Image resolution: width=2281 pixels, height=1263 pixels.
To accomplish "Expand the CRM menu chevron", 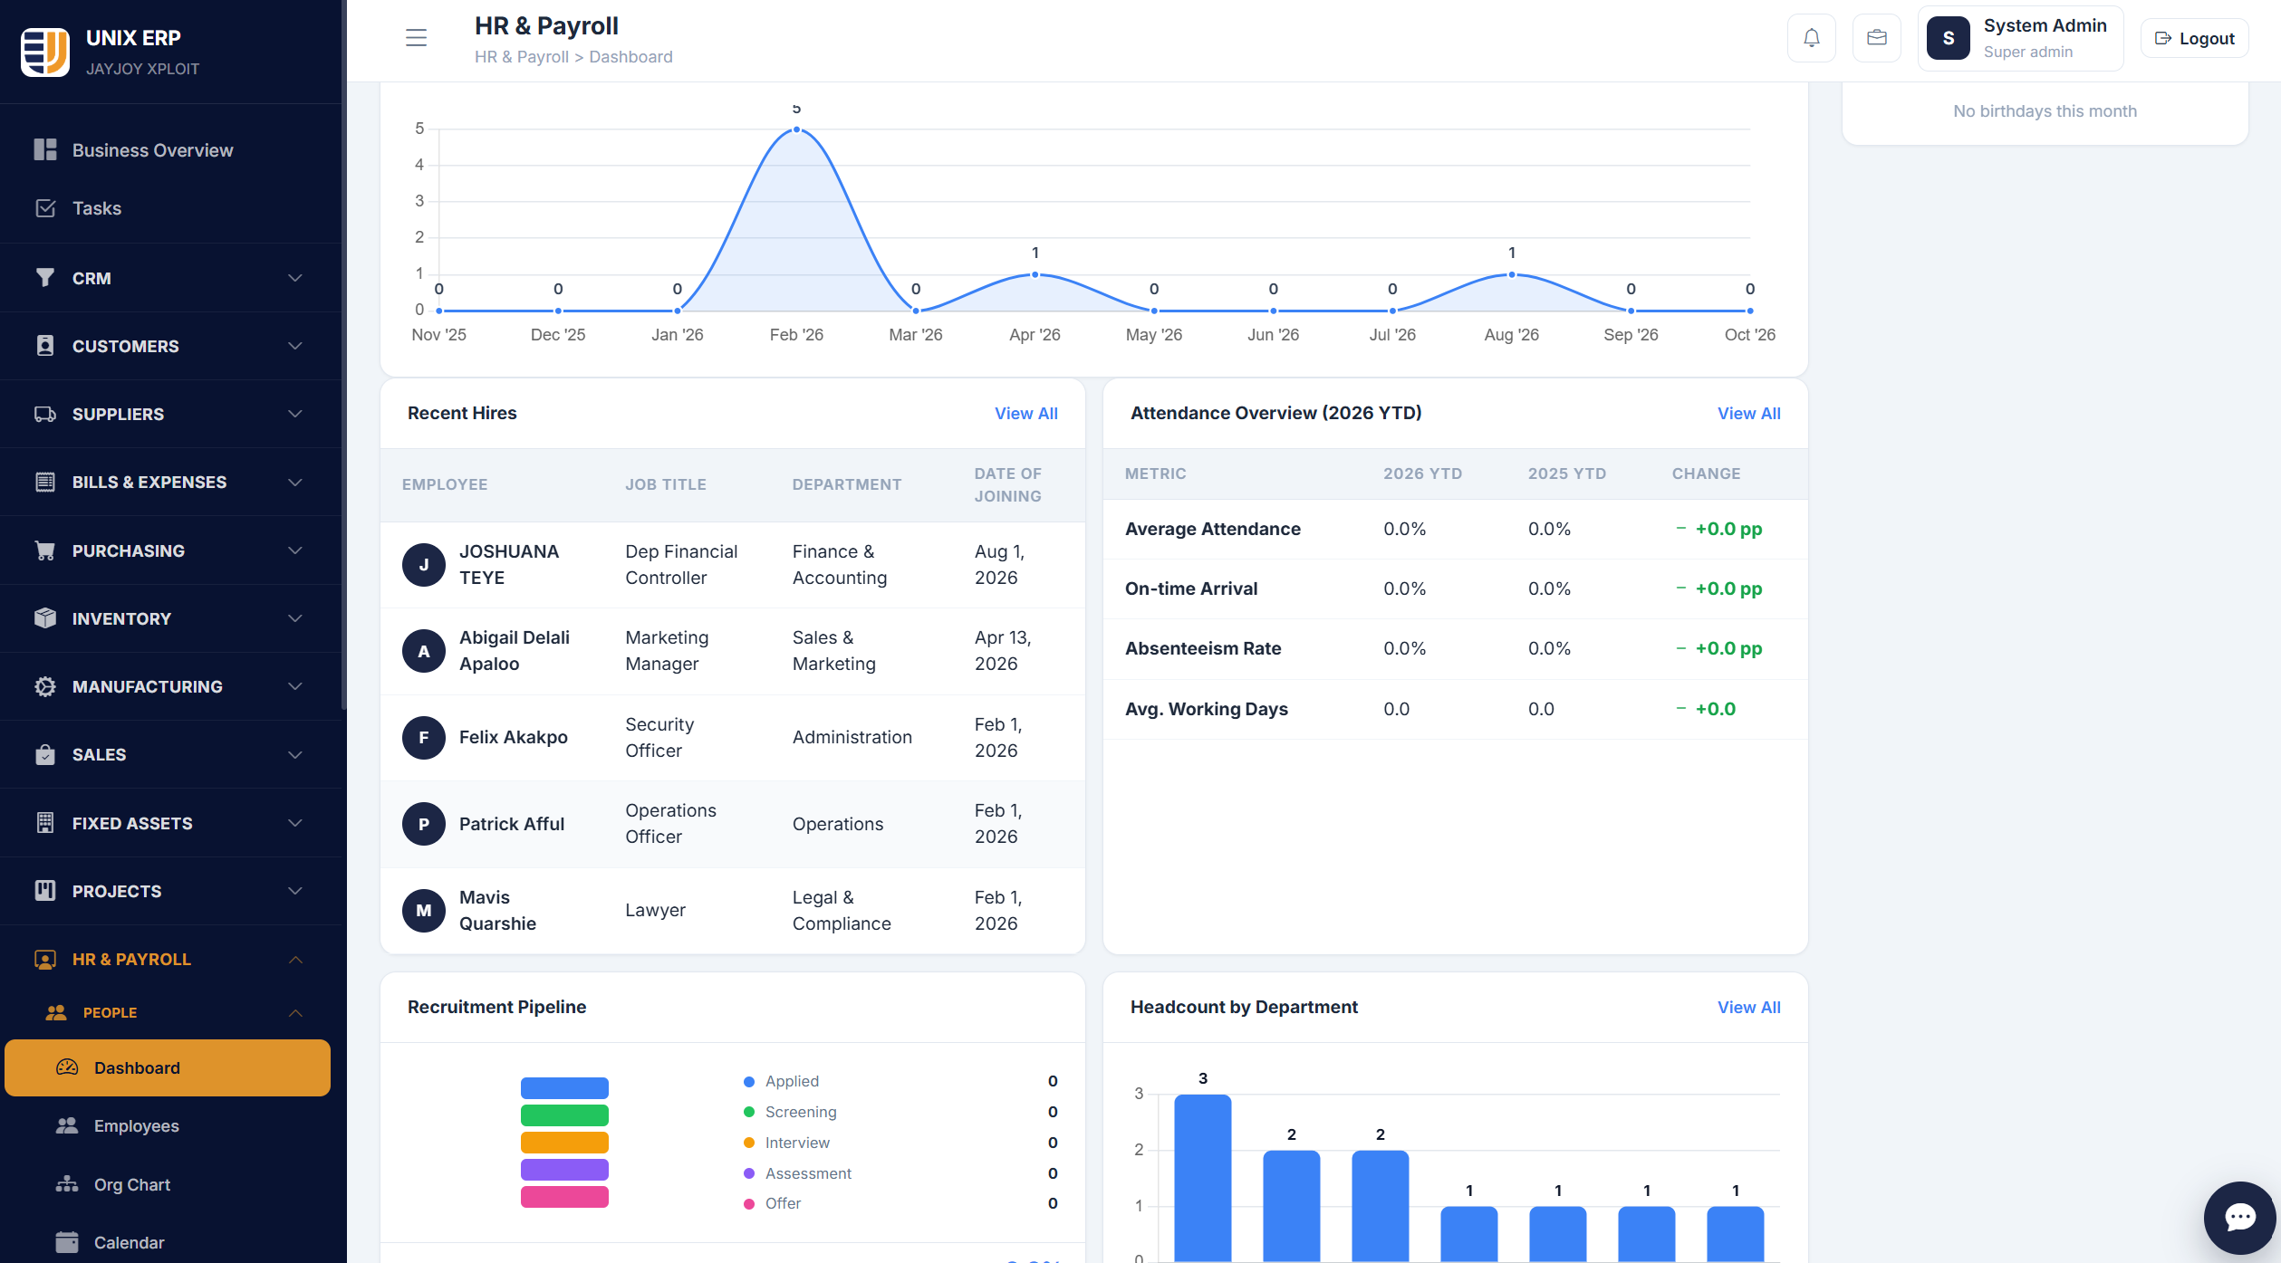I will coord(295,278).
